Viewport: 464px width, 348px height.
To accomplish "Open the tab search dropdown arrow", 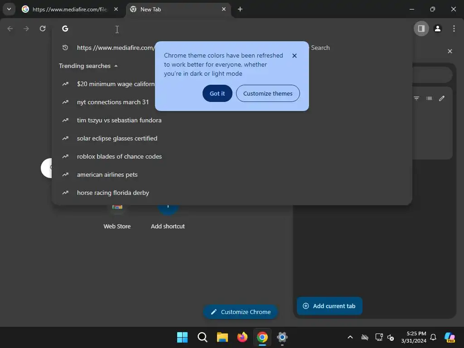I will (9, 9).
